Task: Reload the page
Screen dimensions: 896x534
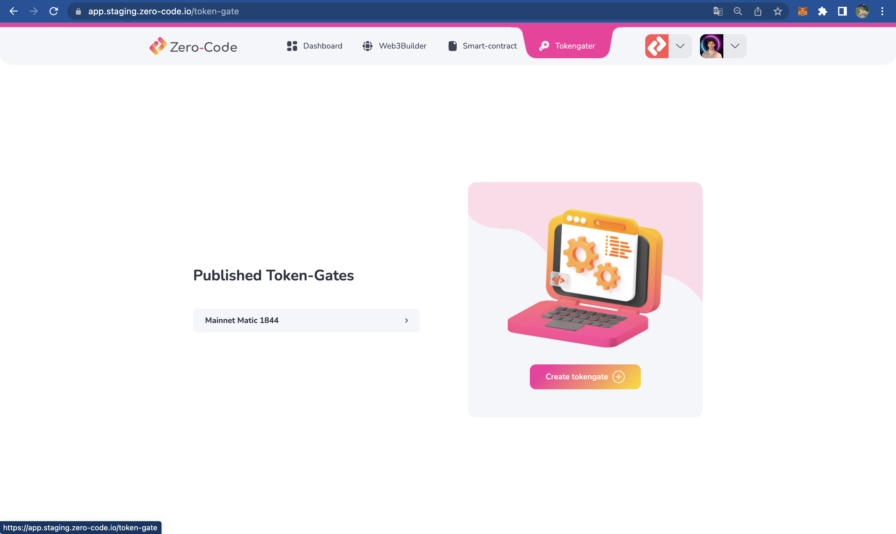Action: click(54, 12)
